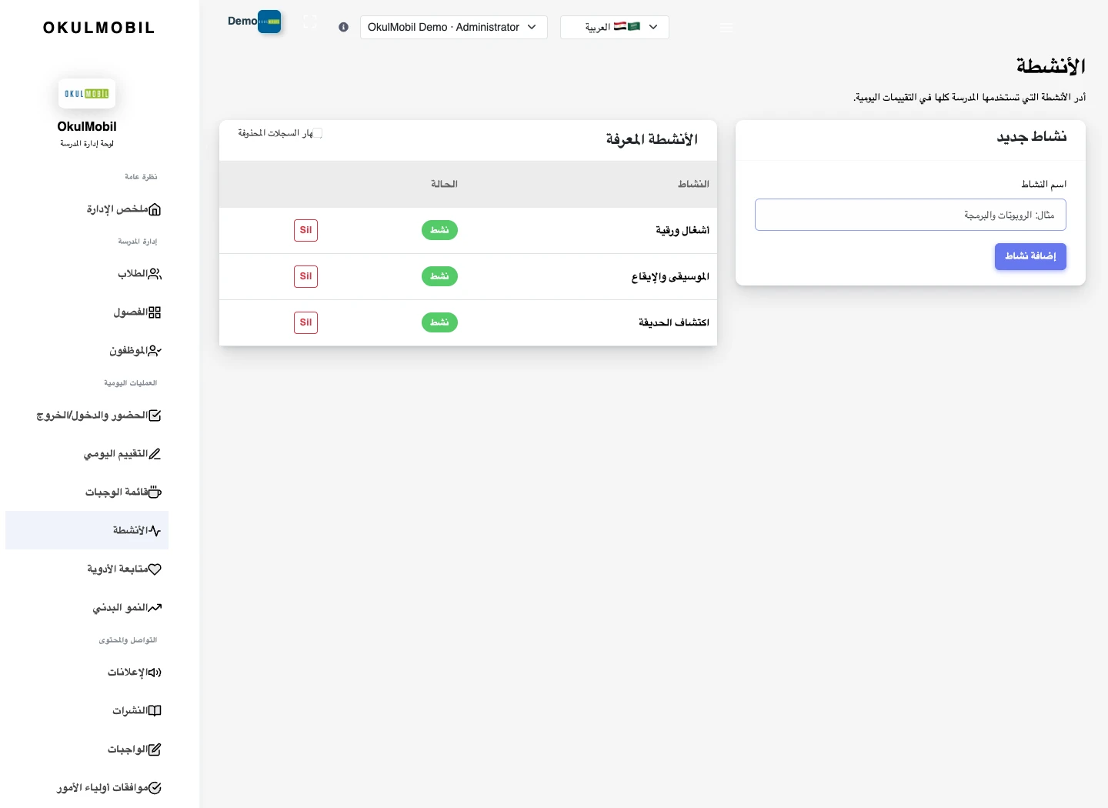Click نشط status badge for أشغال ورقية
Image resolution: width=1108 pixels, height=808 pixels.
(x=439, y=230)
